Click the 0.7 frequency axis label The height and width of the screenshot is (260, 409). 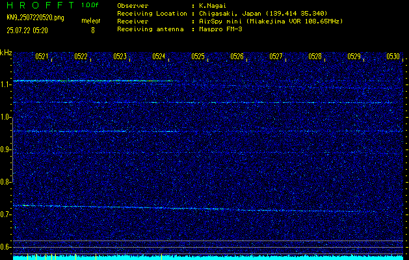[5, 214]
